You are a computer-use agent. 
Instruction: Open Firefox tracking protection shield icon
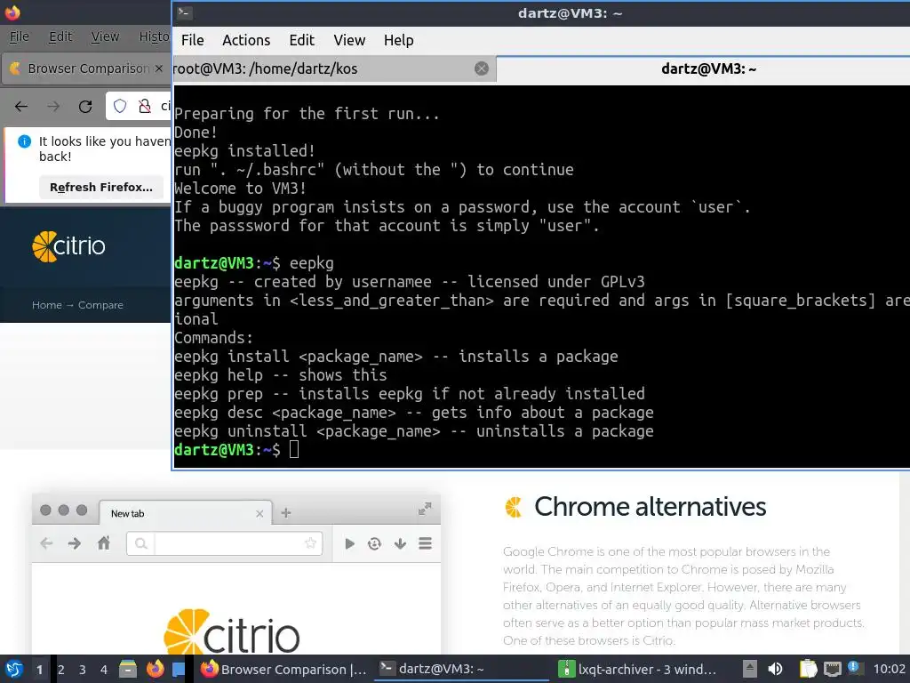(120, 106)
